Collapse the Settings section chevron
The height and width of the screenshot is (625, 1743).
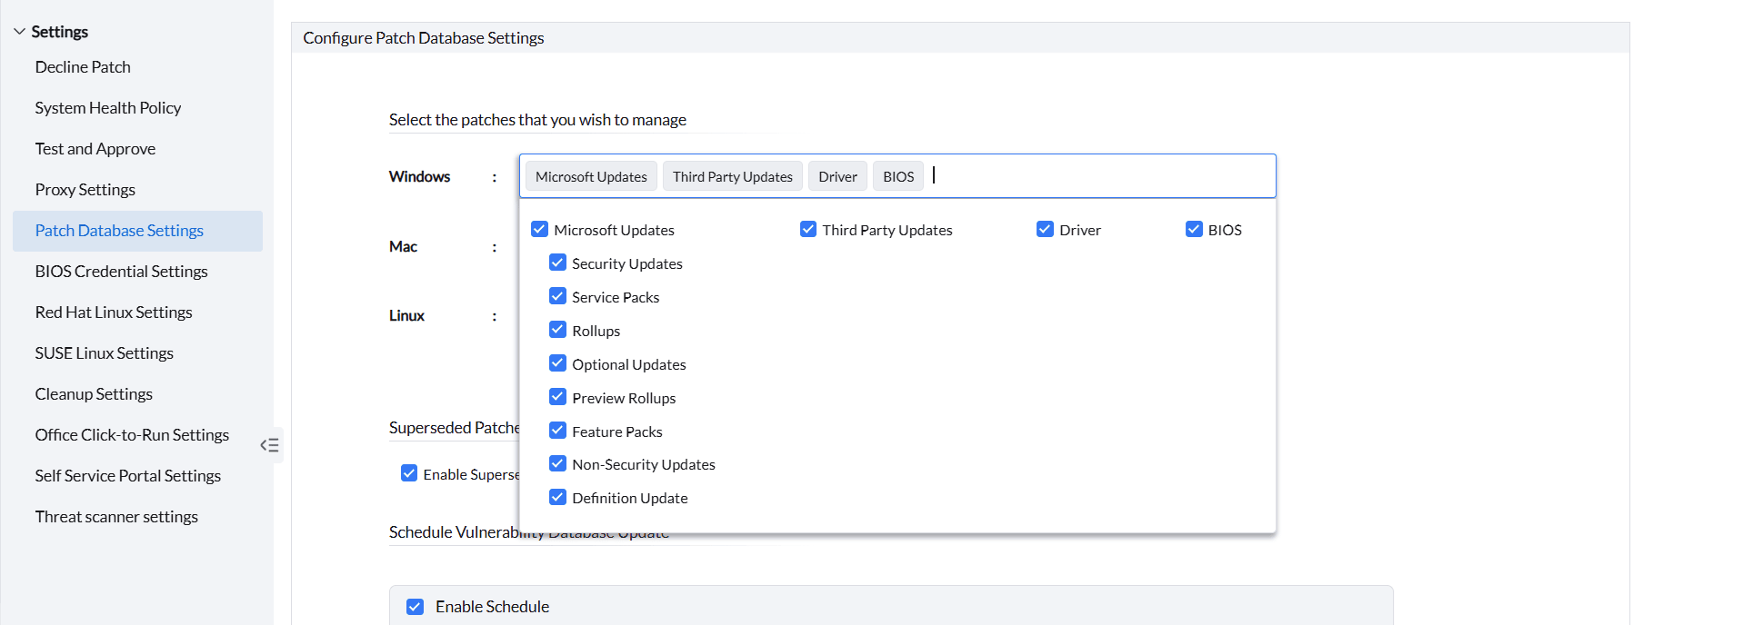pos(19,32)
